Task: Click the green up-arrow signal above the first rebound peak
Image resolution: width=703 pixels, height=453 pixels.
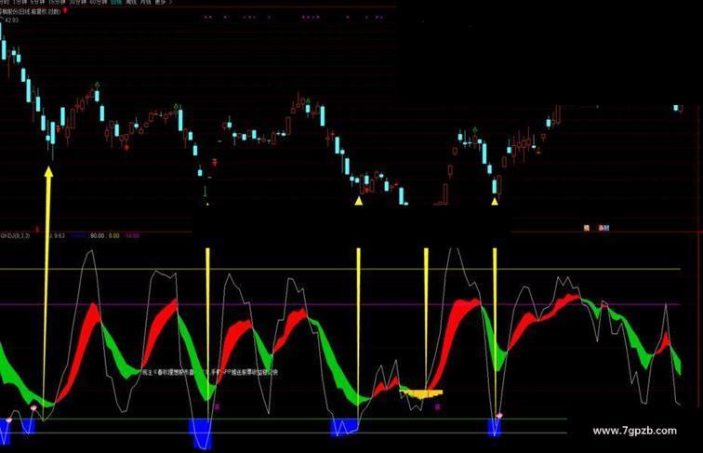Action: (97, 85)
